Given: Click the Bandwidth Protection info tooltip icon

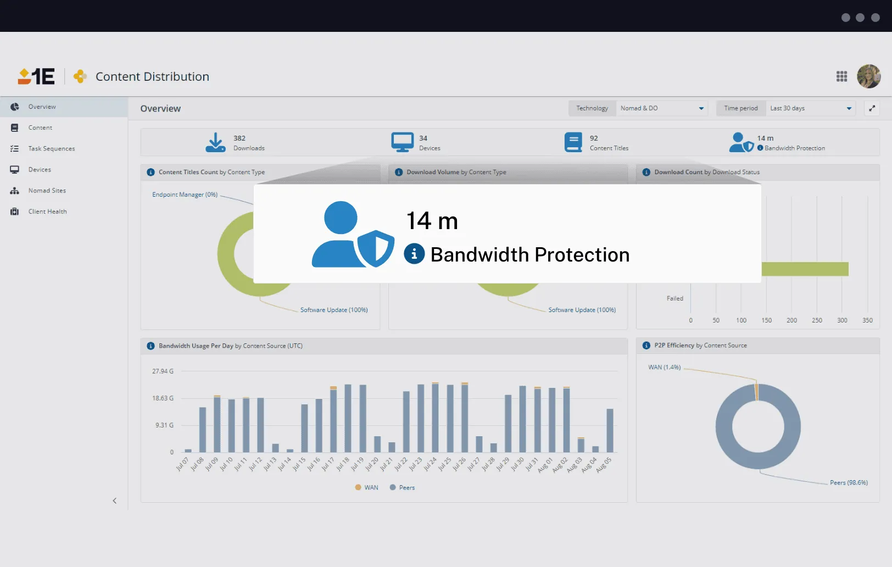Looking at the screenshot, I should (414, 254).
